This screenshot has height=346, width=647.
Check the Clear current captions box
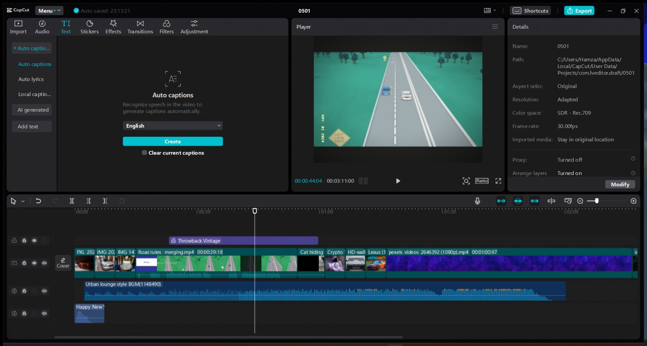tap(145, 153)
